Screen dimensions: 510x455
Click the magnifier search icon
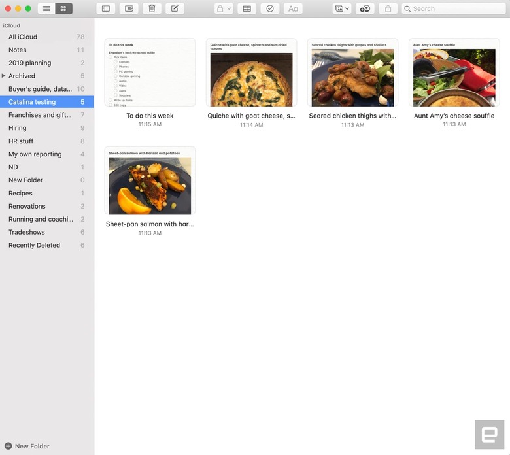pos(407,8)
